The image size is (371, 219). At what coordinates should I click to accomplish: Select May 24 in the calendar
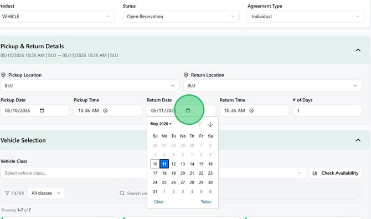click(155, 182)
